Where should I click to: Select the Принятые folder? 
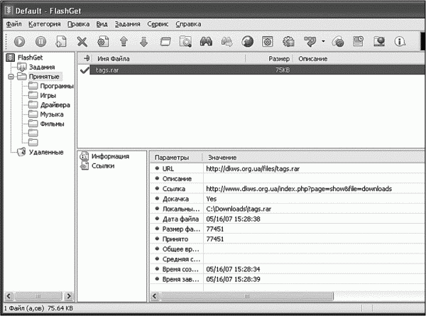coord(44,77)
